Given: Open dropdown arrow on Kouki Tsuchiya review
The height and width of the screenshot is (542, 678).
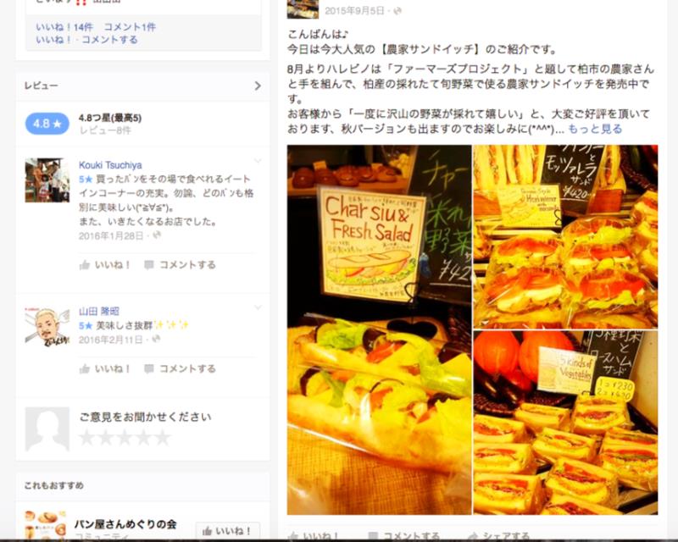Looking at the screenshot, I should pos(258,161).
